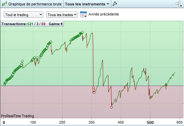Open the 'Tout le trading' combo box
184x126 pixels.
24,15
